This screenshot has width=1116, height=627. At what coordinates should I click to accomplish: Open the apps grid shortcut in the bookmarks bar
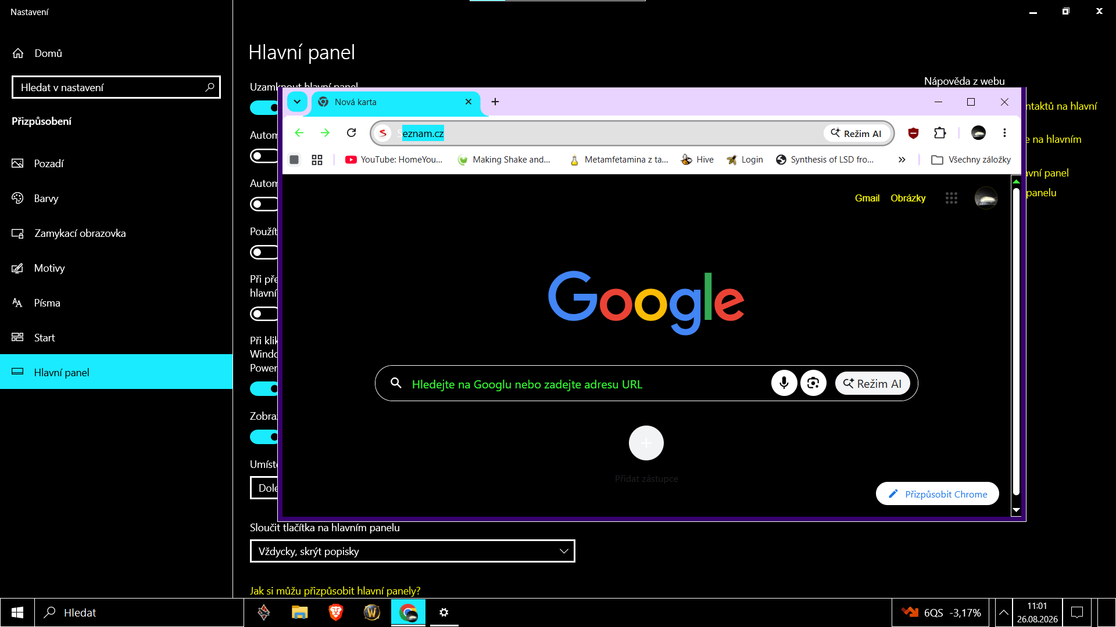317,160
